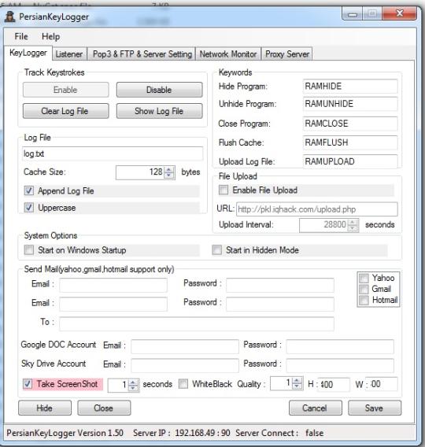Screen dimensions: 425x447
Task: Click the Hide Program keyword field RAMHIDE
Action: (350, 87)
